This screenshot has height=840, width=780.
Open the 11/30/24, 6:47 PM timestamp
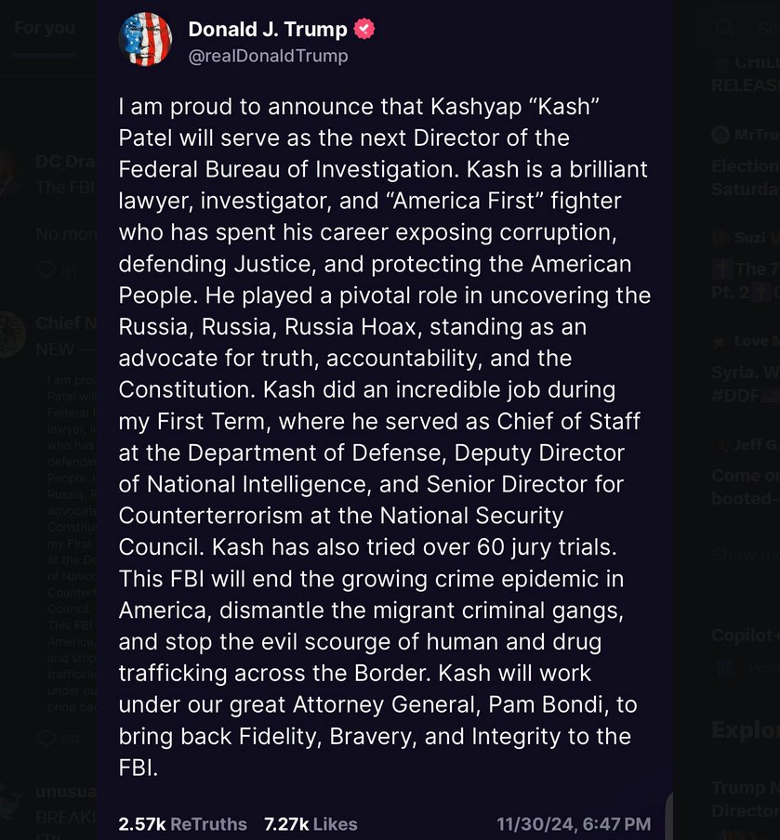[x=574, y=824]
